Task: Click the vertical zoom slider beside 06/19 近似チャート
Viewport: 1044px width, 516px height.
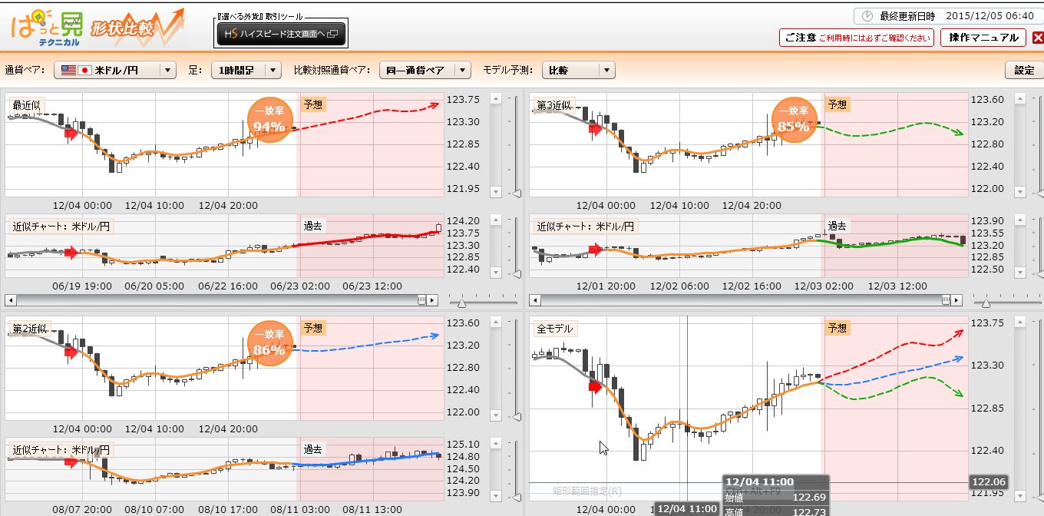Action: coord(517,274)
